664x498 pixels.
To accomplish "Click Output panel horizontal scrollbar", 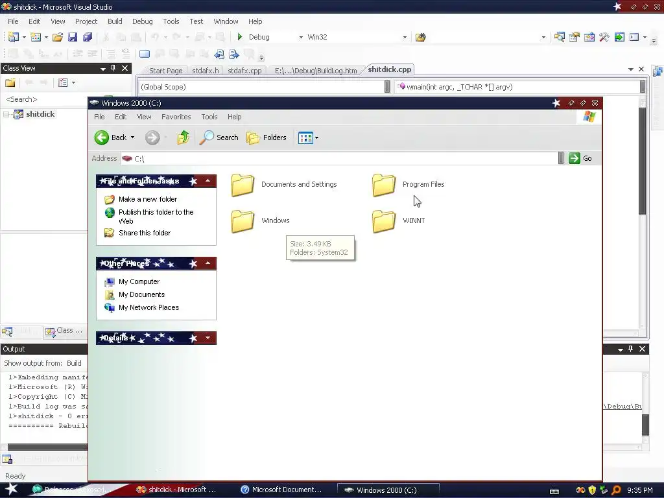I will (x=47, y=447).
